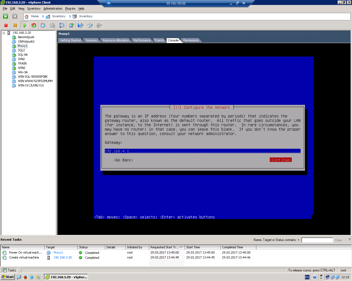Switch to the Summary tab
This screenshot has width=352, height=281.
92,40
